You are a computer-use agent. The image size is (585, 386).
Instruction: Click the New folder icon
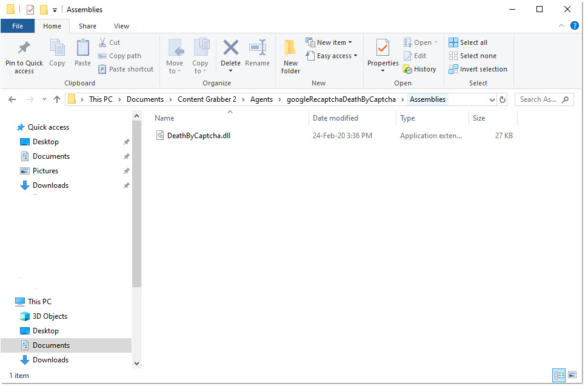[290, 48]
